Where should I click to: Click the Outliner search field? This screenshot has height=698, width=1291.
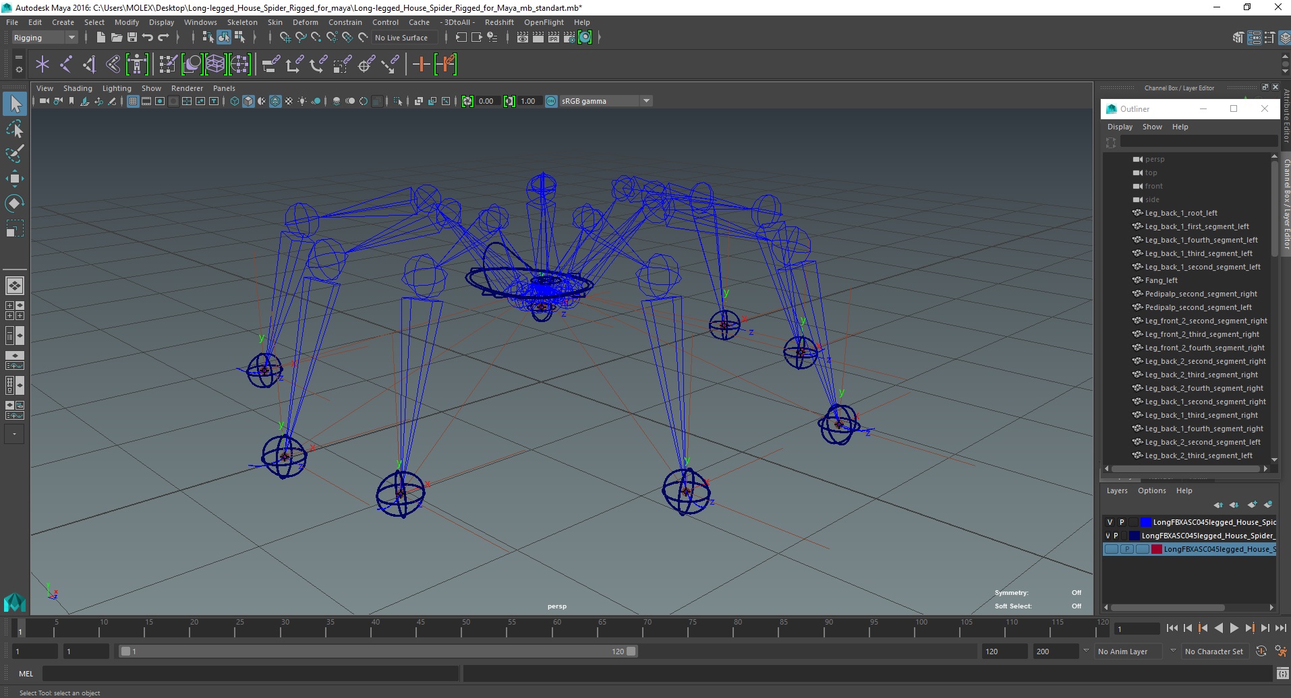(1199, 141)
